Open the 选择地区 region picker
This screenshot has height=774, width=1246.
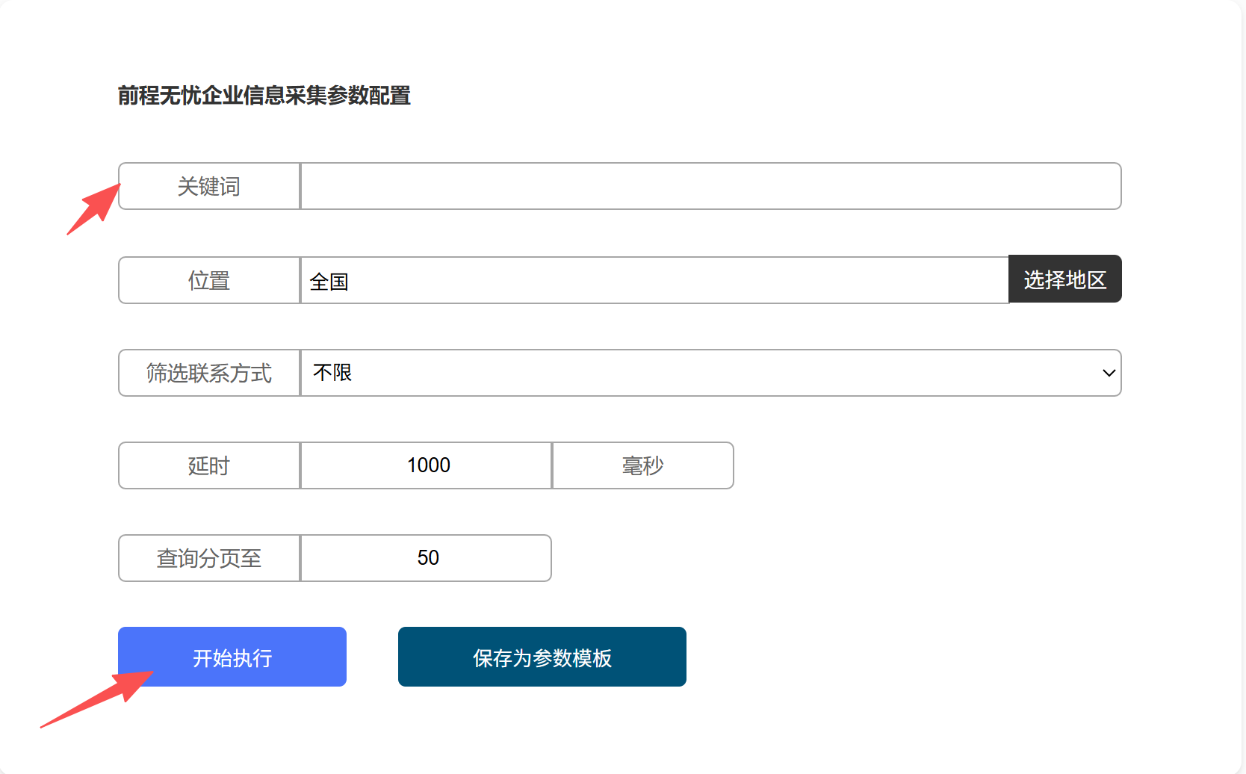pos(1064,279)
